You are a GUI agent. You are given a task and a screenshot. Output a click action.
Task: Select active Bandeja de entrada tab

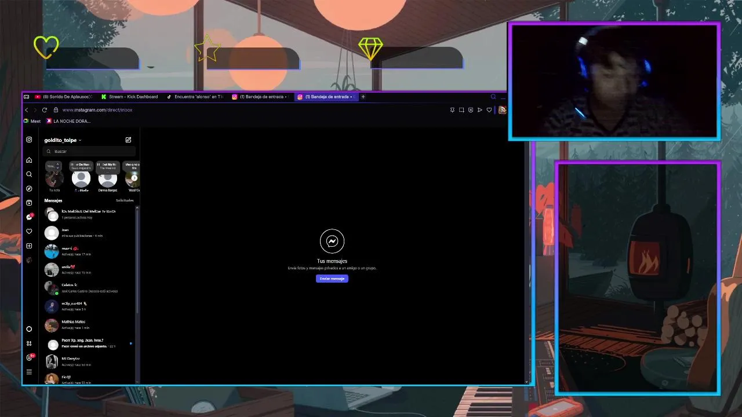coord(326,97)
